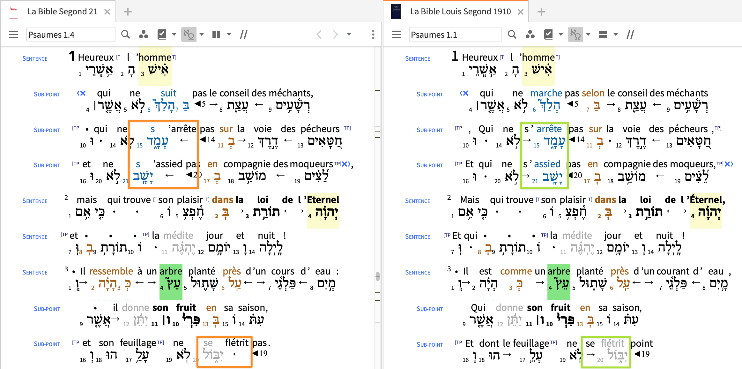Toggle the interlinear button in left panel
The width and height of the screenshot is (742, 369).
click(189, 34)
